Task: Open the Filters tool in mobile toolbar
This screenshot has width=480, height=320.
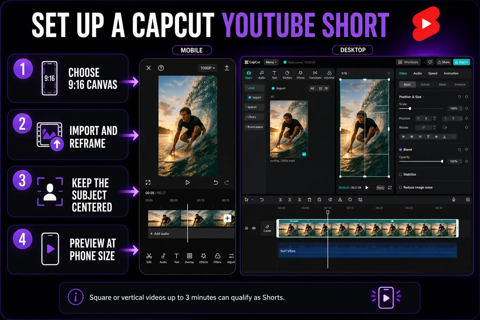Action: click(217, 258)
